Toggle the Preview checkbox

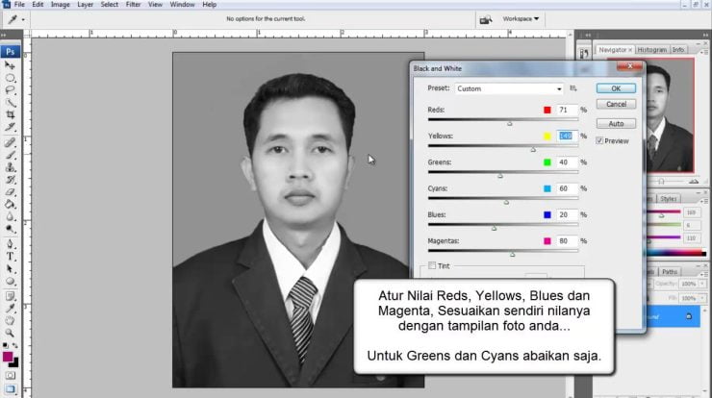[599, 140]
